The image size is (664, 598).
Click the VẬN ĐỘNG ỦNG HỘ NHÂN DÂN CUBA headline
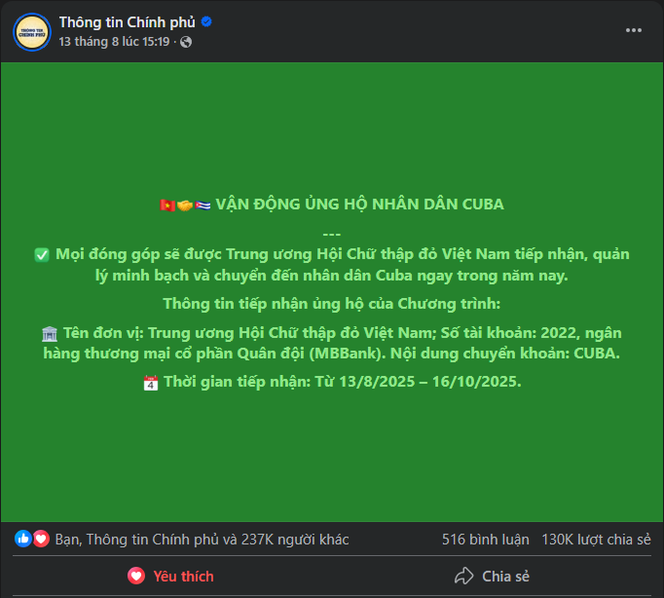tap(359, 205)
